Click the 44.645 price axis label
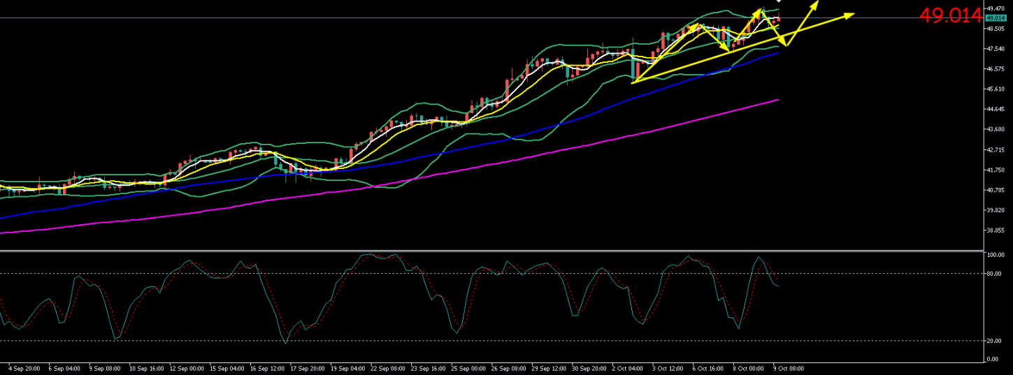 [x=995, y=109]
